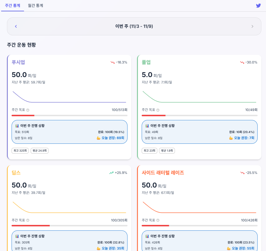The width and height of the screenshot is (266, 251).
Task: Switch to the 주간 통계 tab
Action: tap(13, 6)
